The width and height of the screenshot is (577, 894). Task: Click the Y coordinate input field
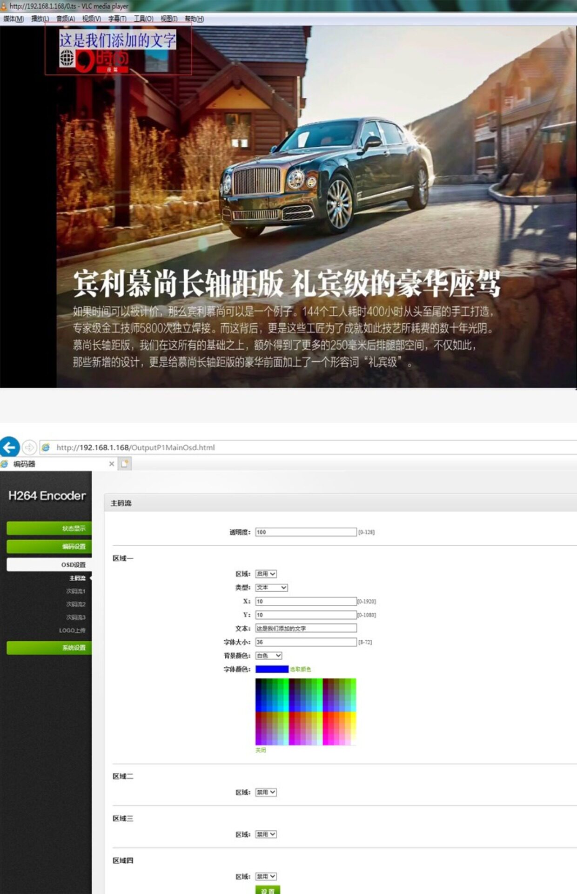[x=306, y=615]
